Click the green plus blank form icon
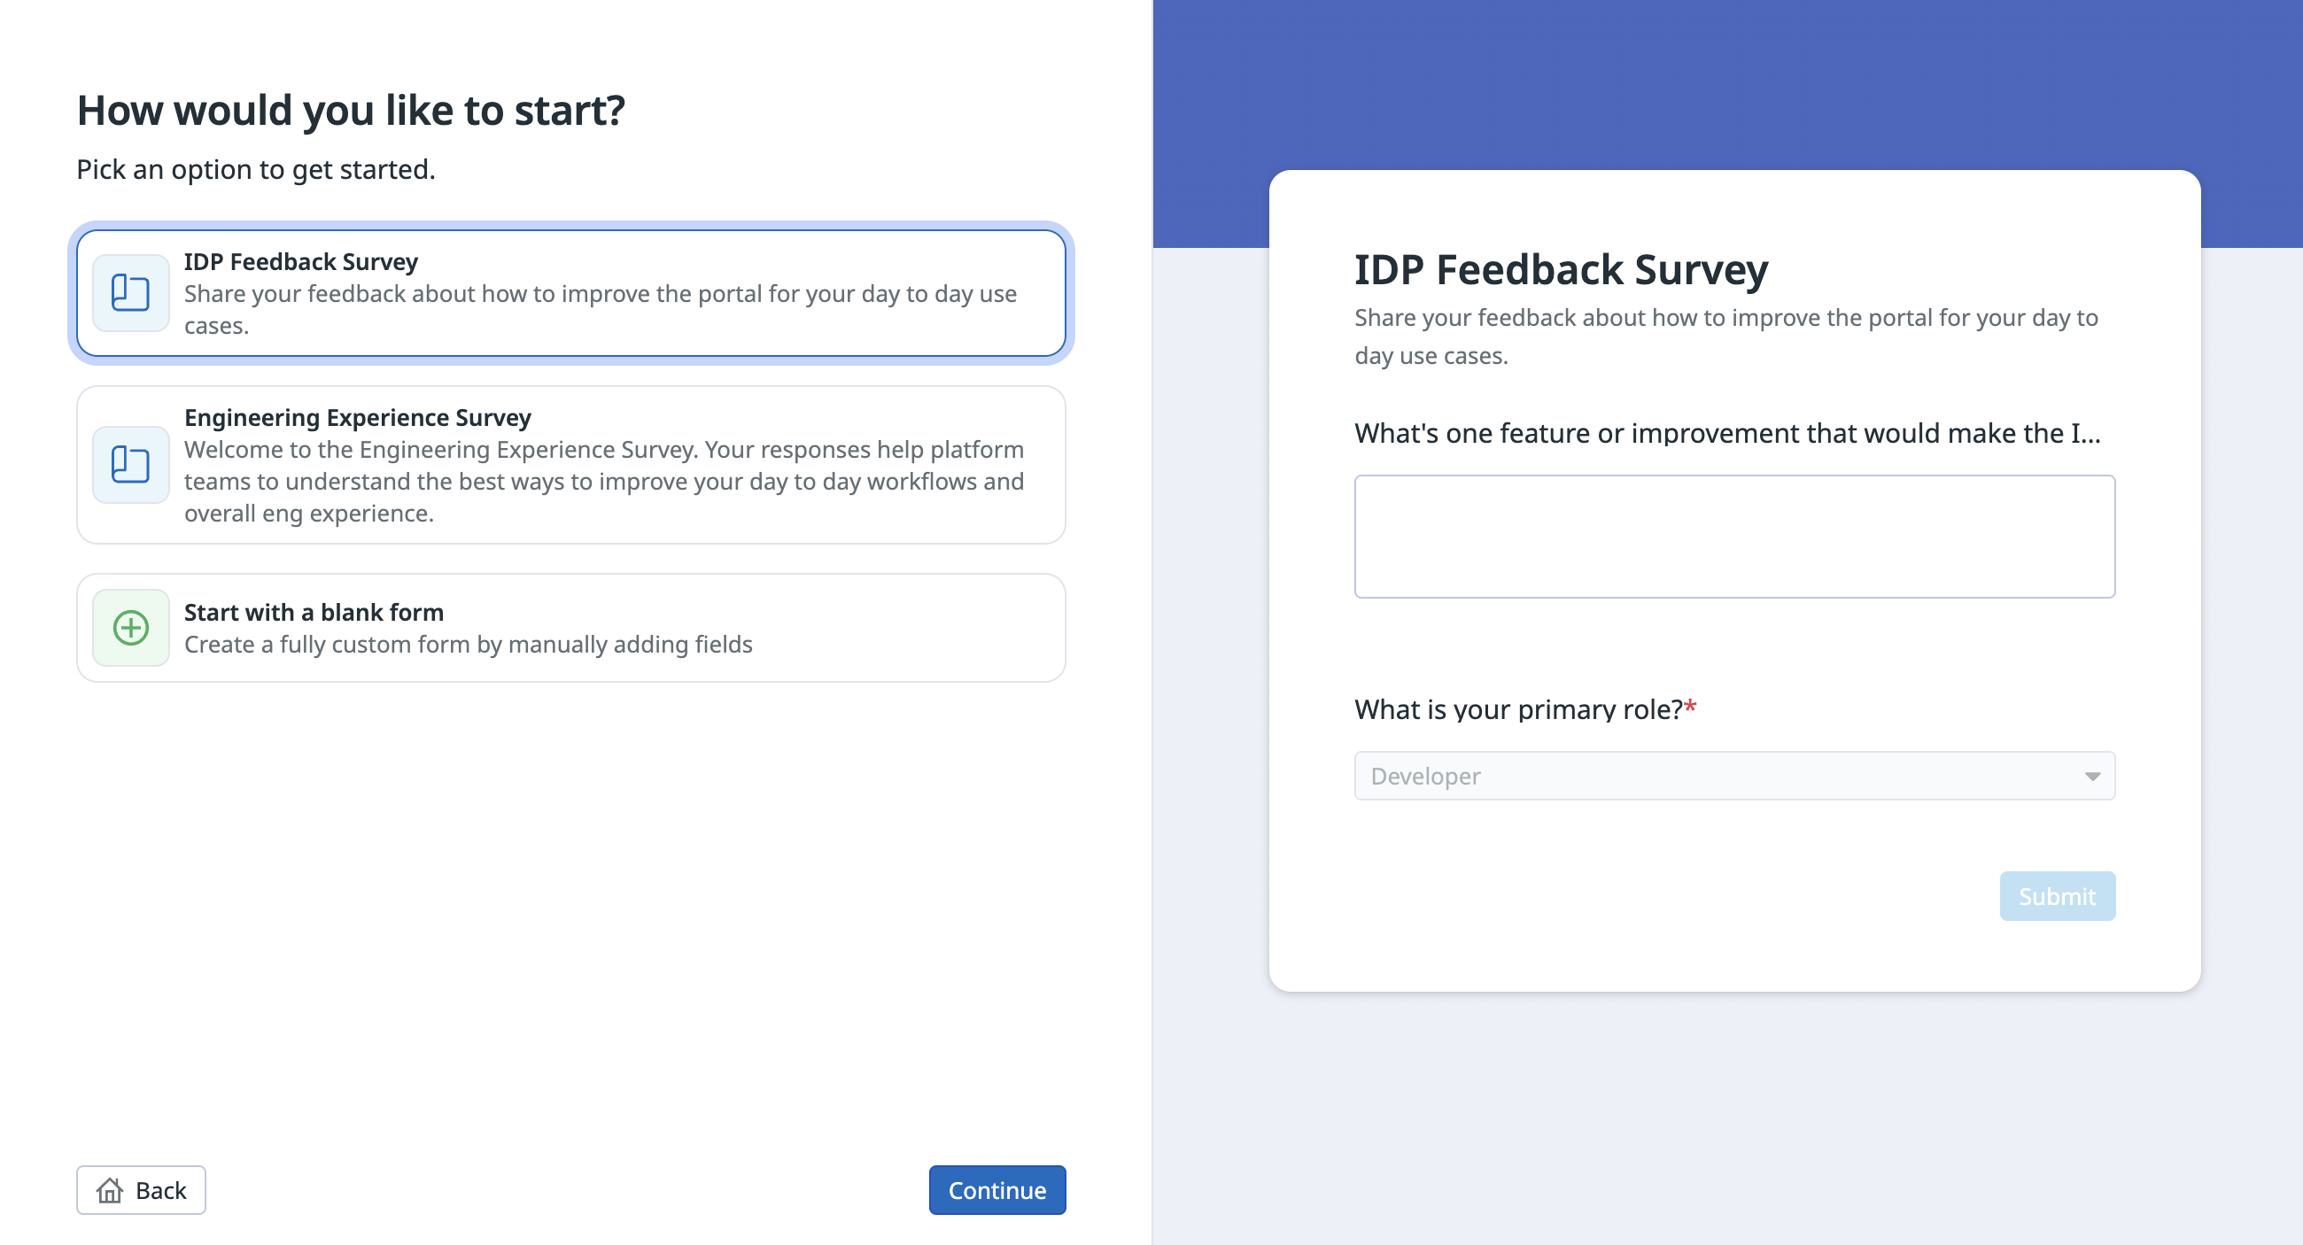 click(x=130, y=628)
